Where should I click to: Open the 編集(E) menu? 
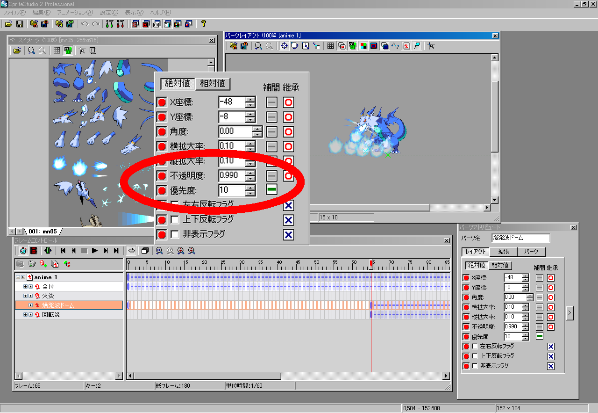click(41, 12)
